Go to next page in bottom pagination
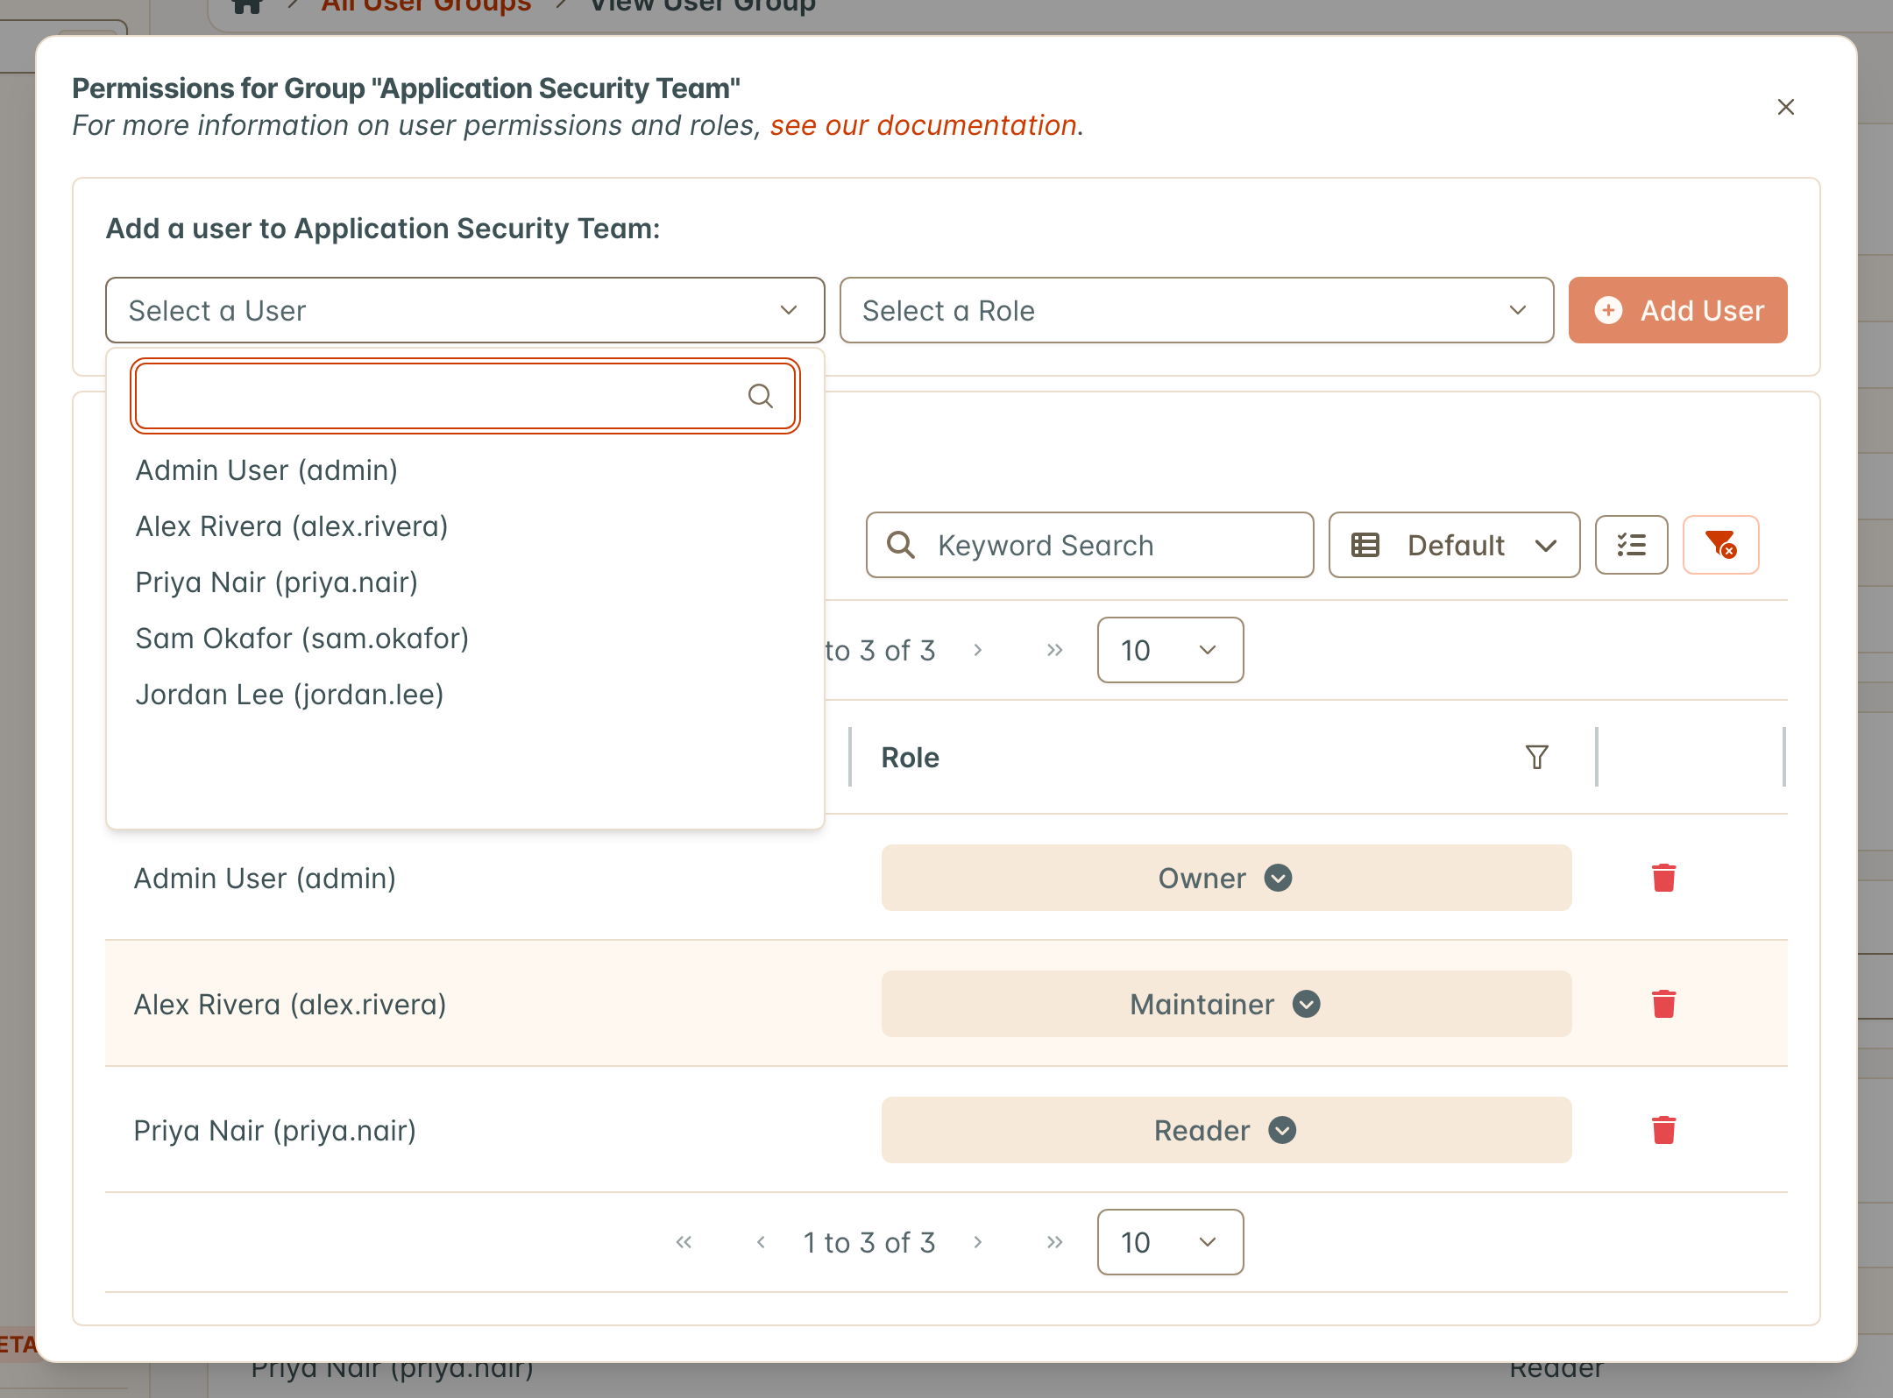 [977, 1242]
